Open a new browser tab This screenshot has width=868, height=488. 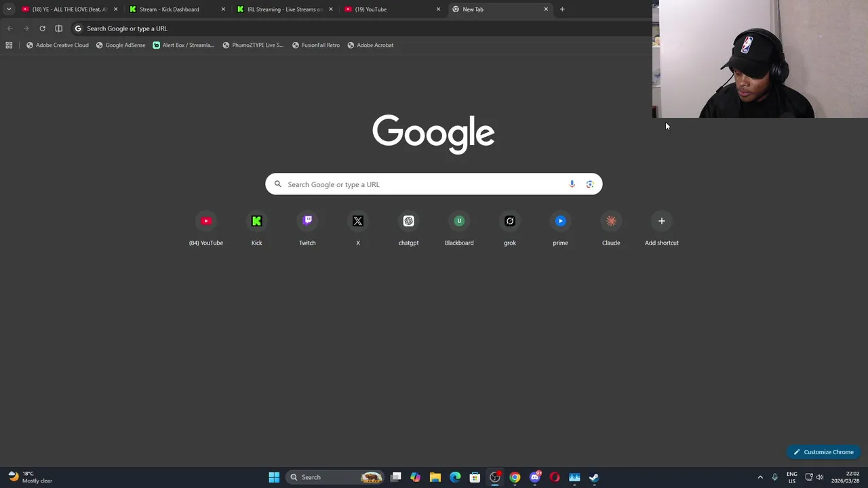[x=562, y=9]
